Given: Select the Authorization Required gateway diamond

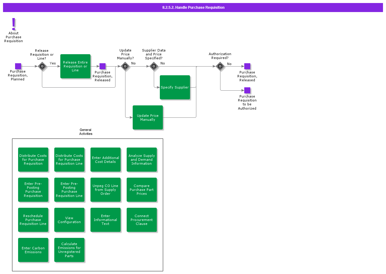Looking at the screenshot, I should [220, 66].
